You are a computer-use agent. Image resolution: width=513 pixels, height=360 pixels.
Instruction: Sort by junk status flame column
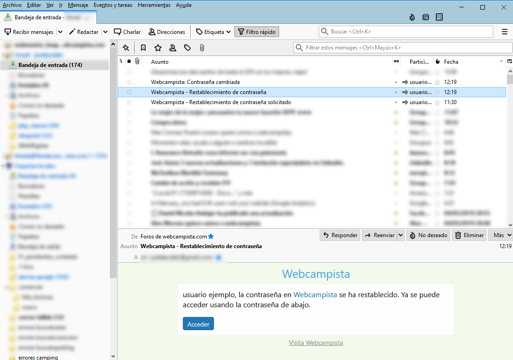coord(438,61)
